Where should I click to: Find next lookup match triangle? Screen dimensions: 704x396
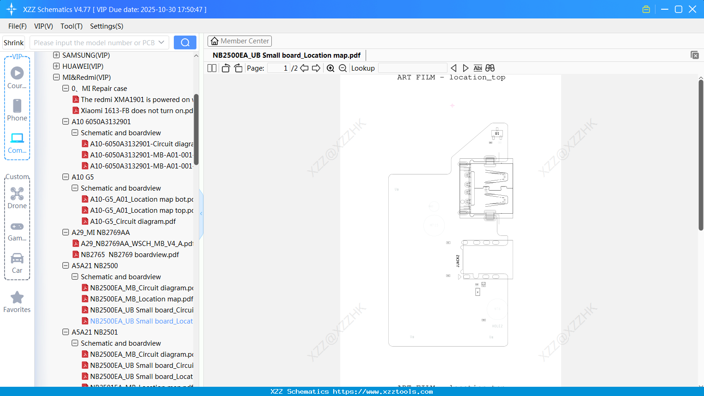(x=465, y=68)
